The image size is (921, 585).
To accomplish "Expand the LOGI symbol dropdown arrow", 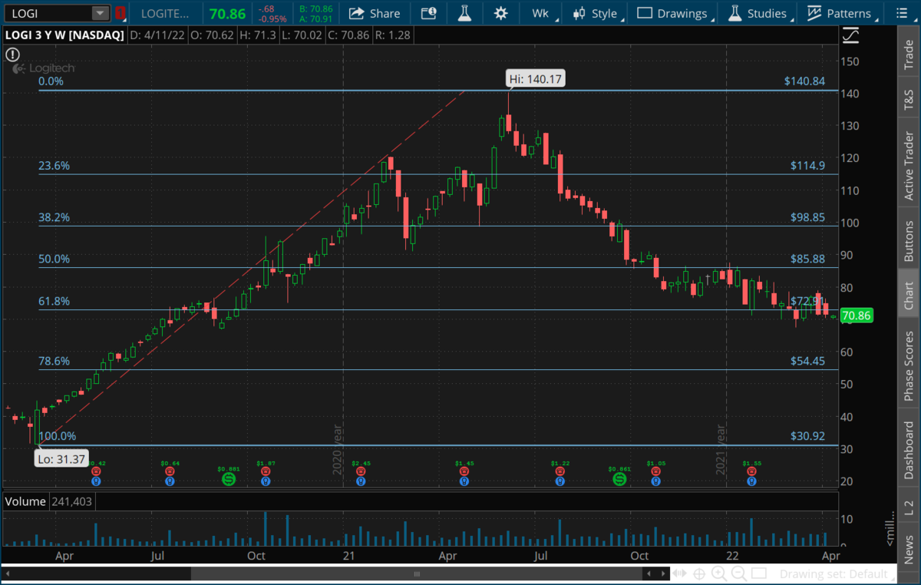I will click(x=100, y=13).
